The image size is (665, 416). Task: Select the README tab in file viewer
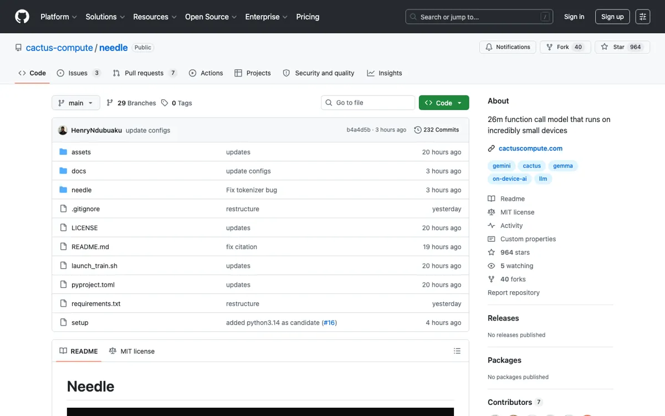tap(79, 351)
